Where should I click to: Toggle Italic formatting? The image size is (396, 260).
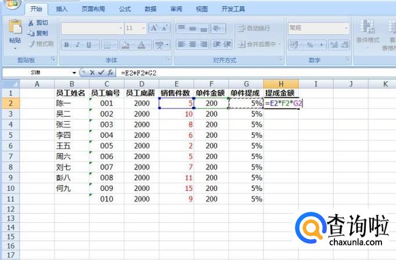pos(78,45)
